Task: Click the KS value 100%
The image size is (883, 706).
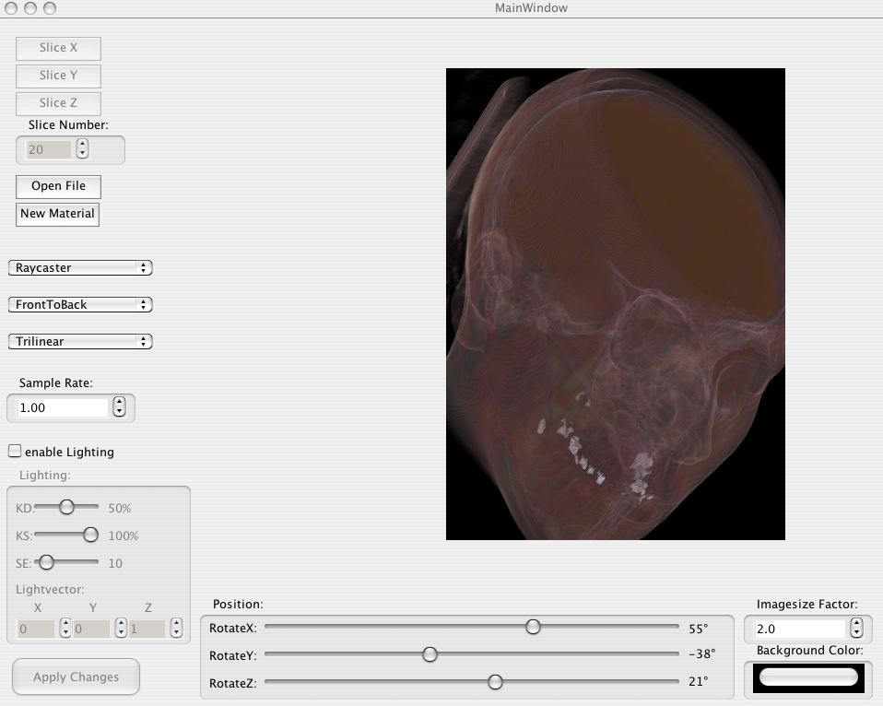Action: coord(123,536)
